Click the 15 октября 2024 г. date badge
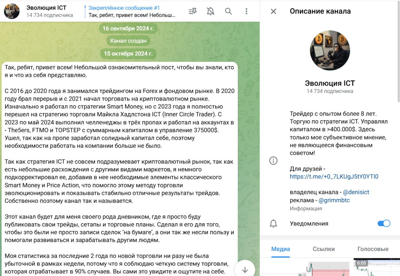This screenshot has width=400, height=276. tap(128, 54)
